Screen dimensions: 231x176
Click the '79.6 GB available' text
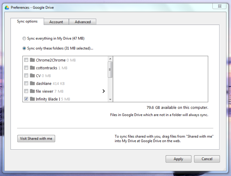pyautogui.click(x=177, y=107)
